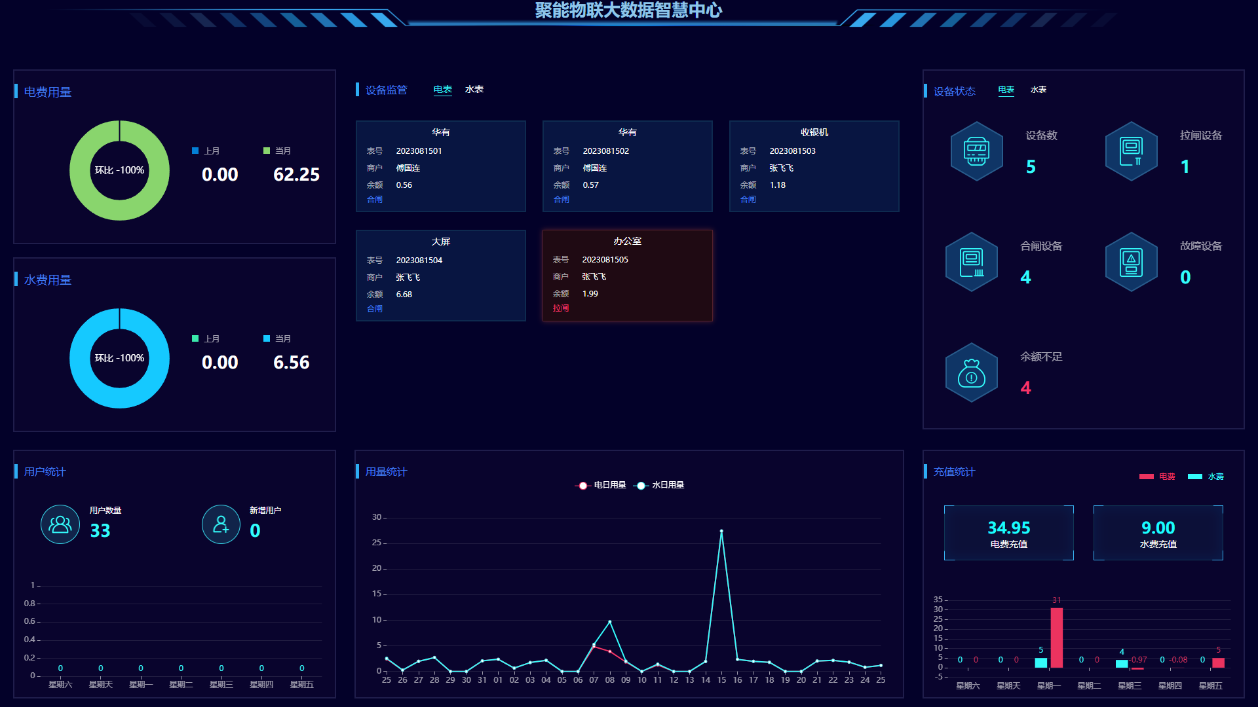Click 合闸 on 大屏 meter card

[x=375, y=309]
